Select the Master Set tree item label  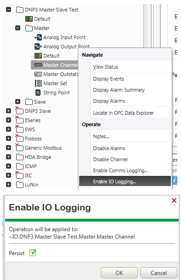55,83
